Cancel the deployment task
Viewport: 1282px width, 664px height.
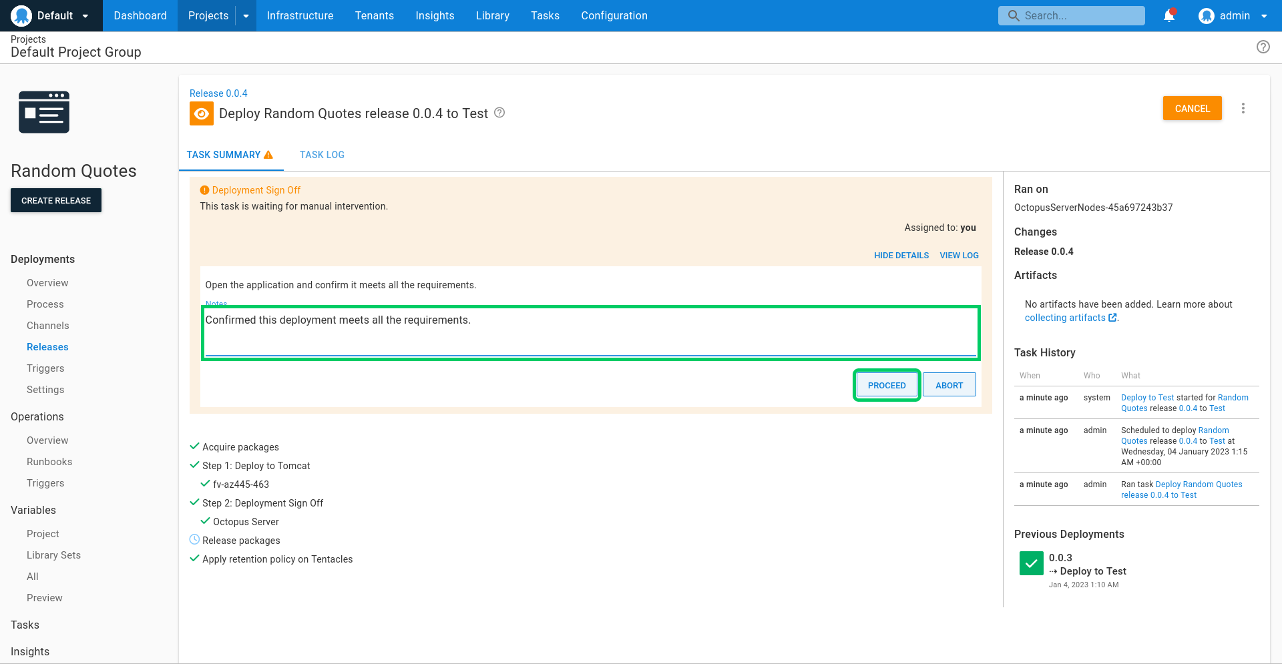click(x=1192, y=108)
